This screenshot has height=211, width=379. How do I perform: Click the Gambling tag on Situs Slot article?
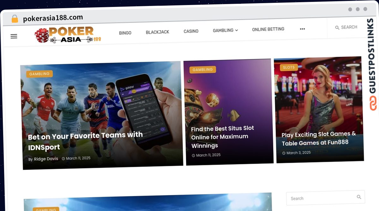point(203,70)
